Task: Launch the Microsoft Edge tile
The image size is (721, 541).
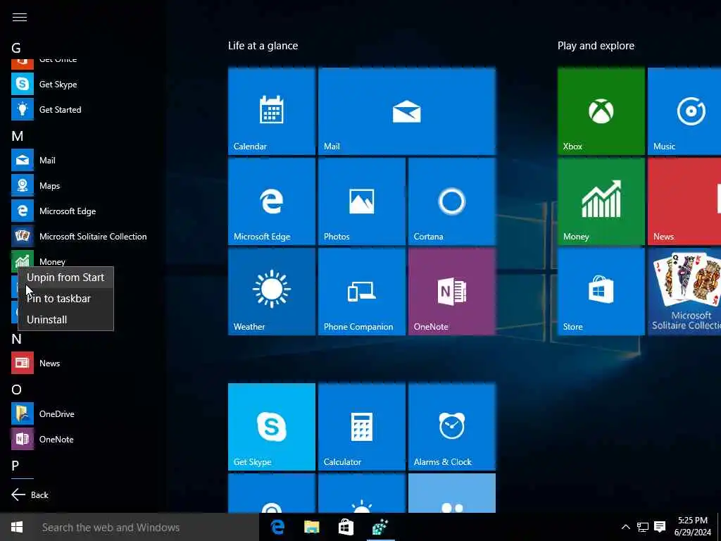Action: 272,201
